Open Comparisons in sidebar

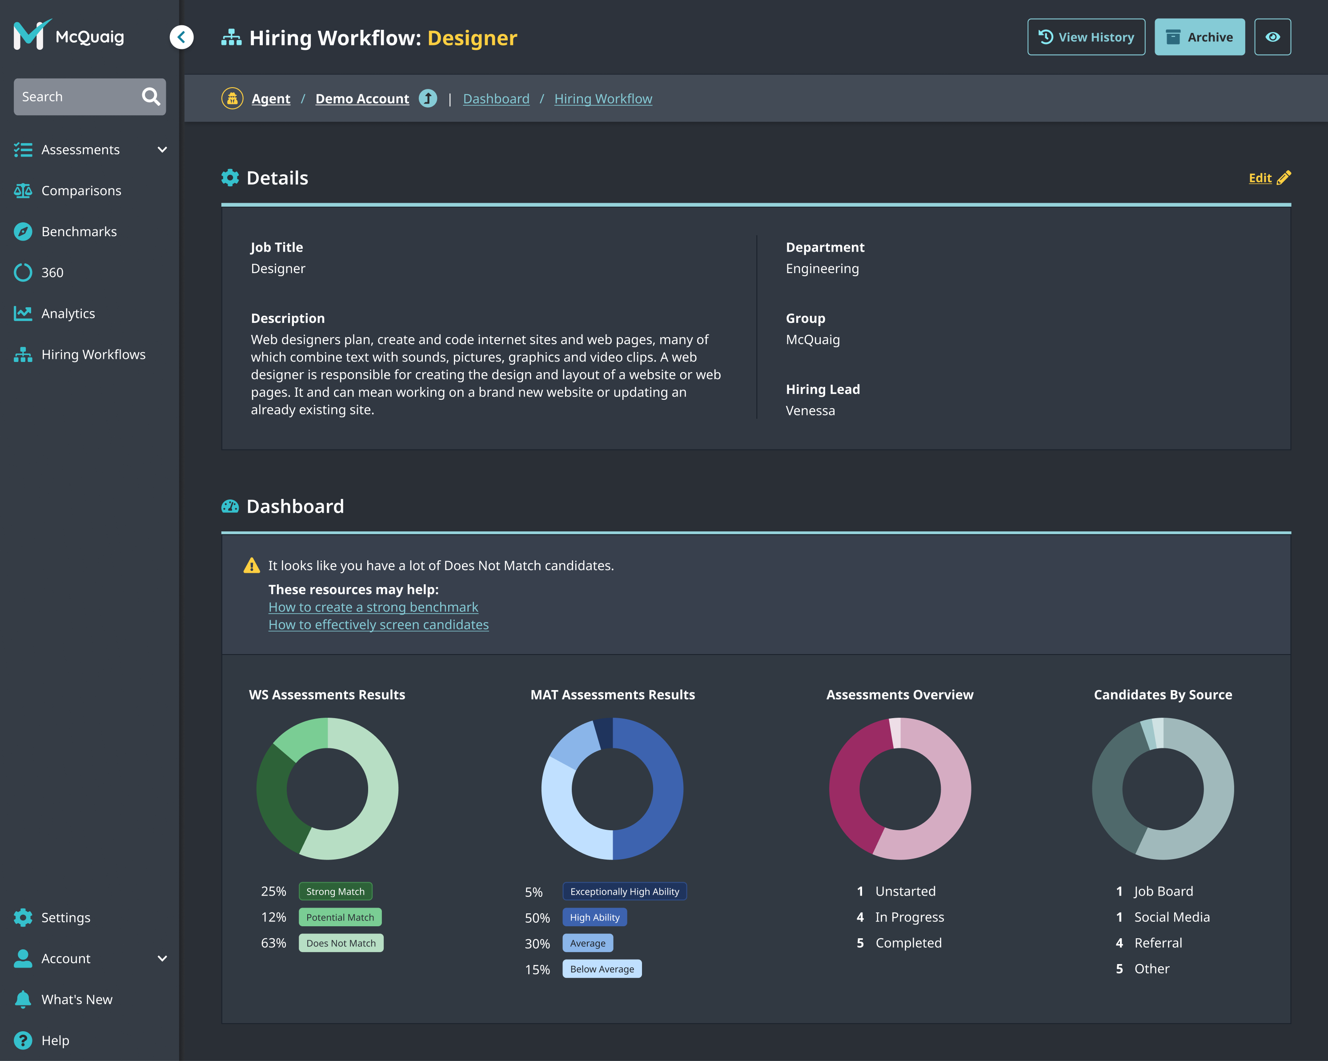click(x=80, y=191)
